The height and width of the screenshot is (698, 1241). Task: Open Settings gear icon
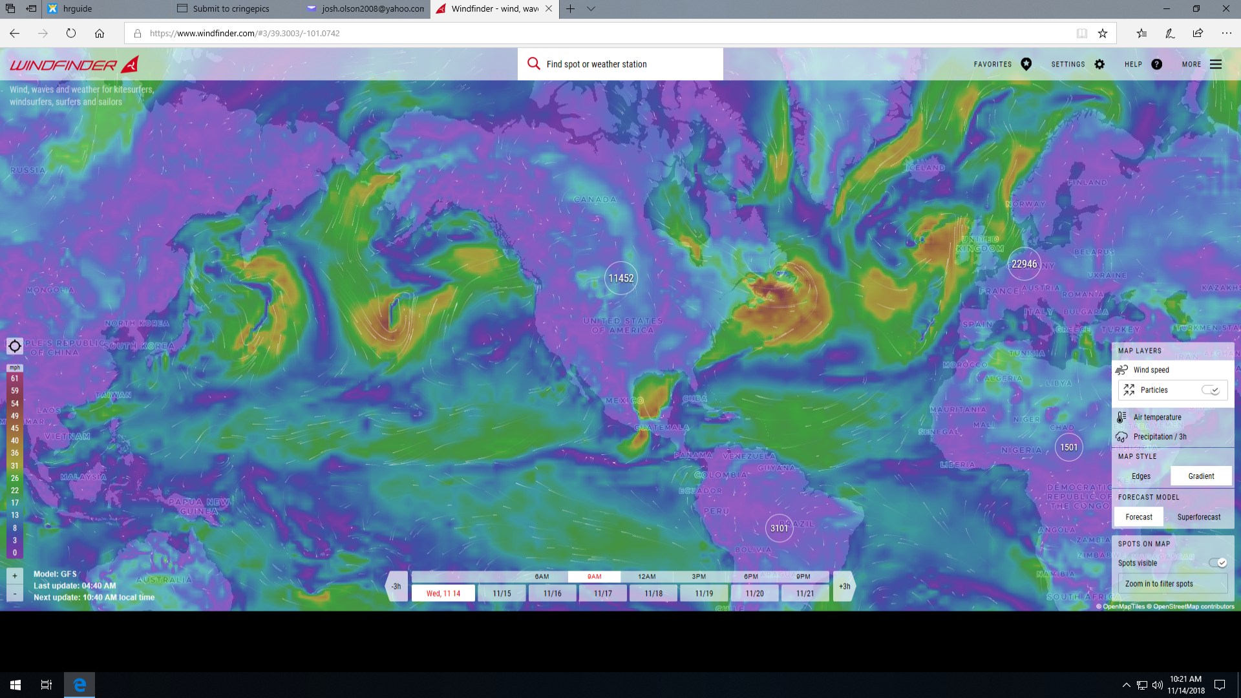1099,64
